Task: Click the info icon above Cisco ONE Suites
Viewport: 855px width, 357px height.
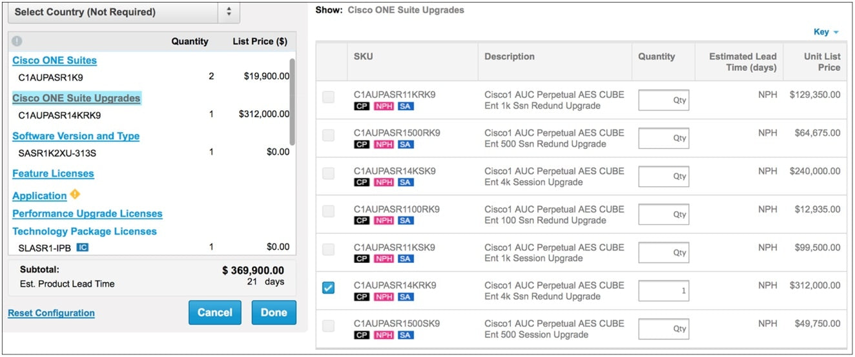Action: [17, 41]
